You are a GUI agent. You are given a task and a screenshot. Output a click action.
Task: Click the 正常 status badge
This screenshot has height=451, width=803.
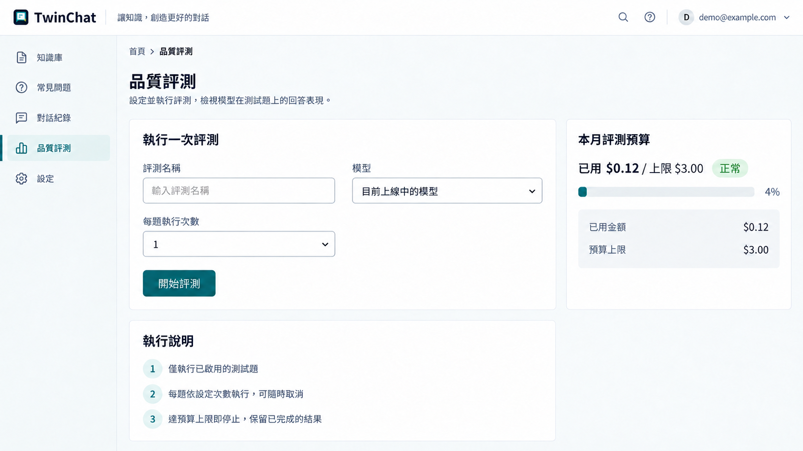tap(730, 168)
